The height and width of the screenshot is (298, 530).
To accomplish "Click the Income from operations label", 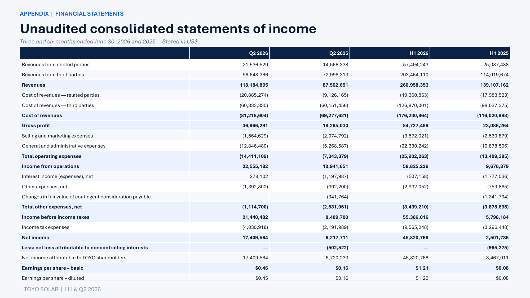I will (50, 166).
